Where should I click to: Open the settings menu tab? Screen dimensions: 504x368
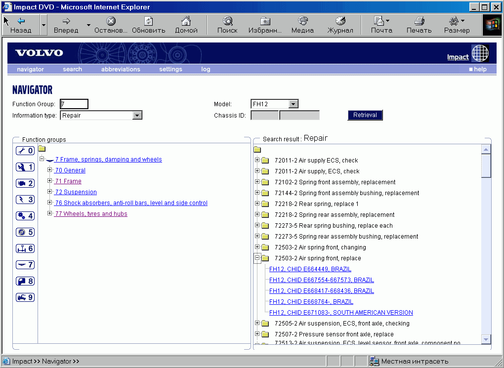point(170,69)
